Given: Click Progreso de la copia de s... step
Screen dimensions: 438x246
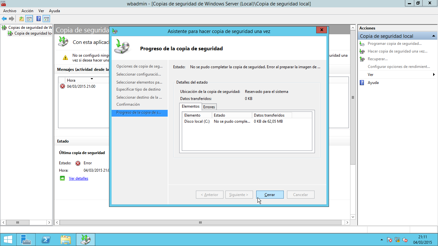Looking at the screenshot, I should (x=139, y=113).
